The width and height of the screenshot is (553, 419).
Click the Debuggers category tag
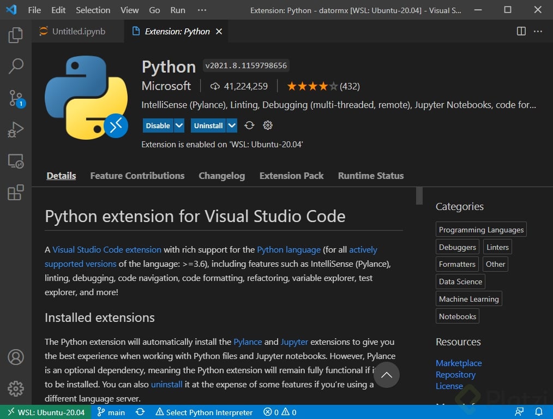[x=458, y=247]
